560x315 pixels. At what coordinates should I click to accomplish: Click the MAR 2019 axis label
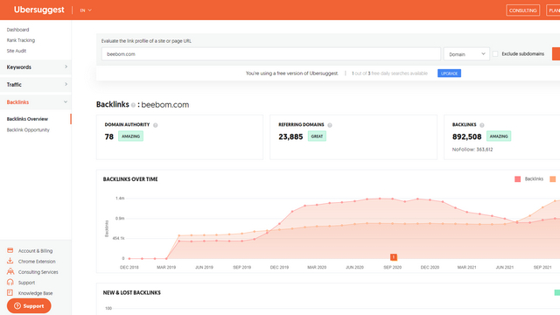(x=166, y=267)
